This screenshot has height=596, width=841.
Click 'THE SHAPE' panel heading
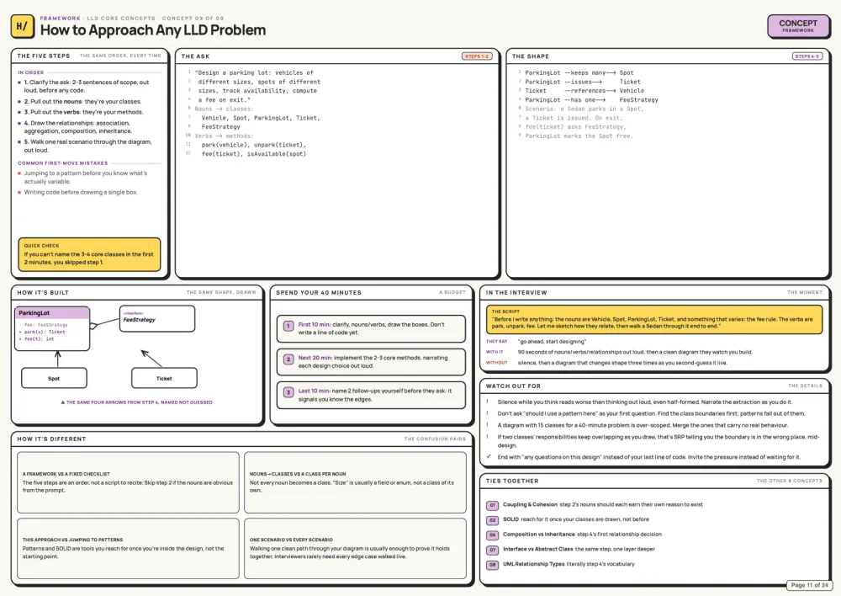coord(531,56)
